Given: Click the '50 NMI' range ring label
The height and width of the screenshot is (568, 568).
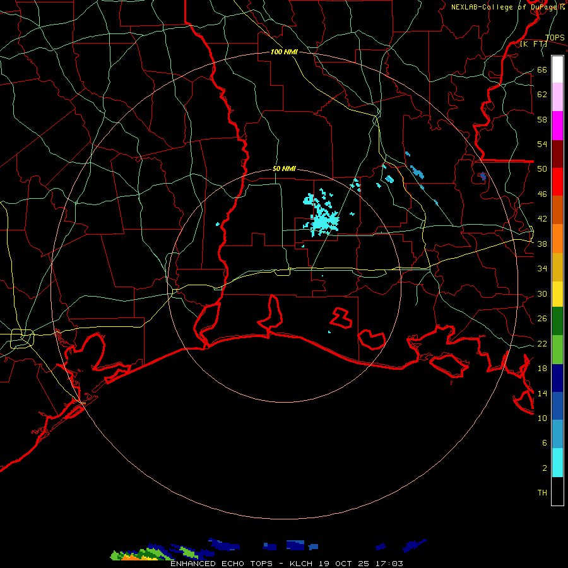Looking at the screenshot, I should click(284, 169).
